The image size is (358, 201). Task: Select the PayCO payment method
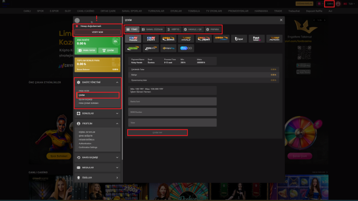(186, 48)
